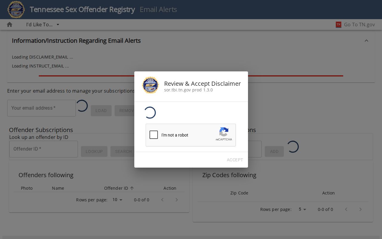Click the Zip Codes following heading
The image size is (382, 239).
pyautogui.click(x=229, y=175)
